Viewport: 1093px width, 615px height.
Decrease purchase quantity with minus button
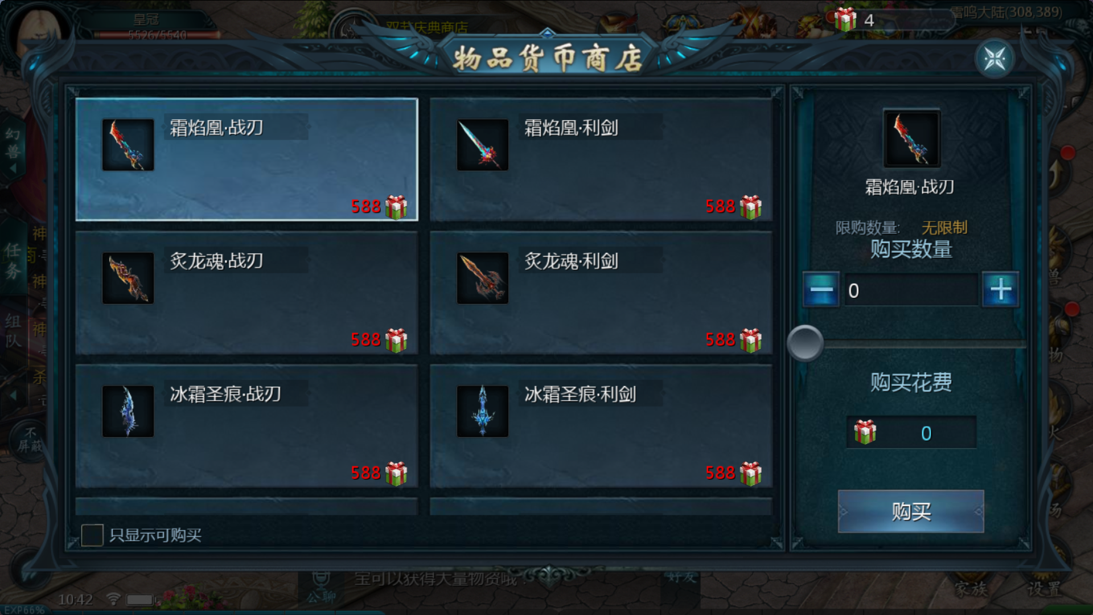pos(821,289)
